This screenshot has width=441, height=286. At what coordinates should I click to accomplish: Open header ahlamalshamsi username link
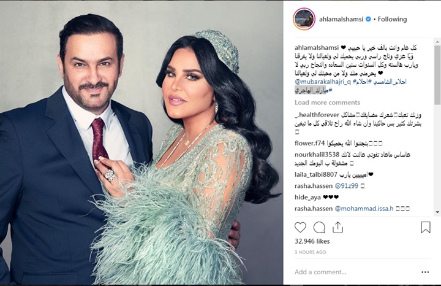point(341,19)
